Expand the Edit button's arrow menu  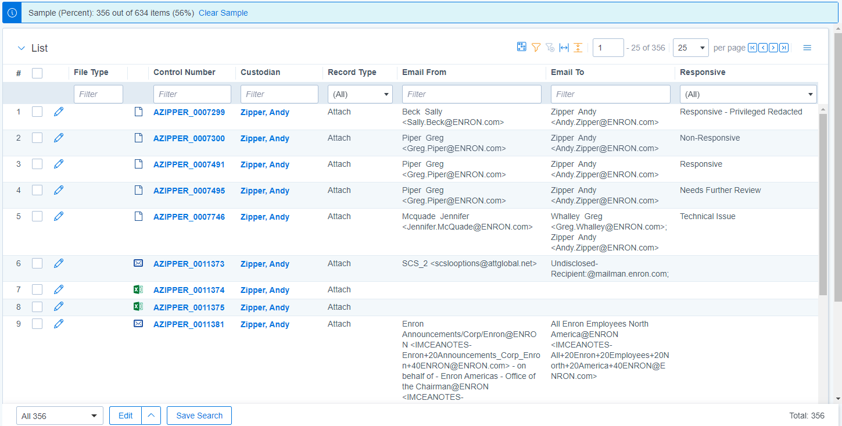pyautogui.click(x=151, y=416)
